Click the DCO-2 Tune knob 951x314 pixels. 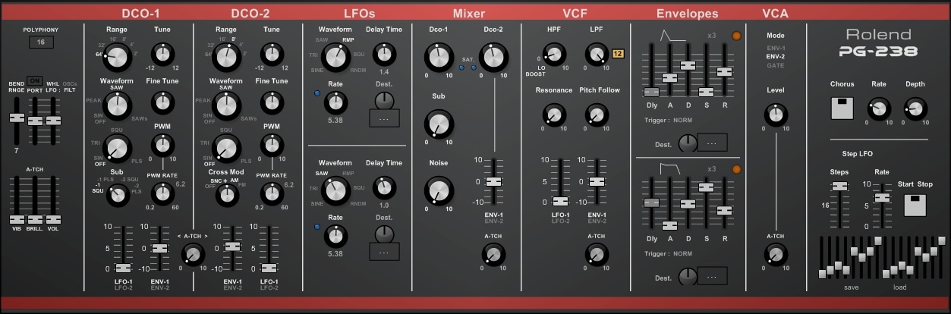[271, 55]
